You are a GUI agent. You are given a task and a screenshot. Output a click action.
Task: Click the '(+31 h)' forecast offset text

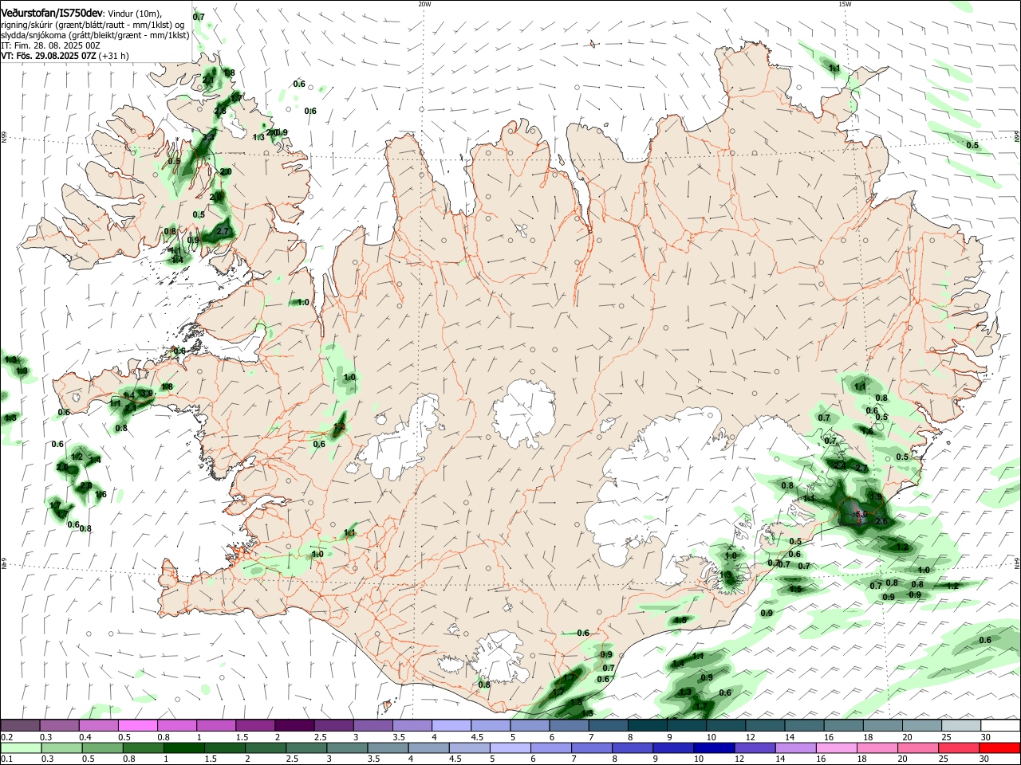coord(114,57)
